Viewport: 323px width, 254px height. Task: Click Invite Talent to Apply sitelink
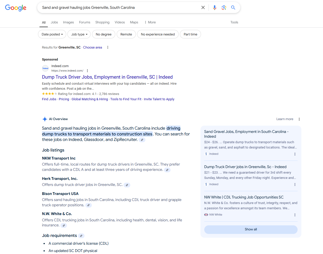coord(159,99)
